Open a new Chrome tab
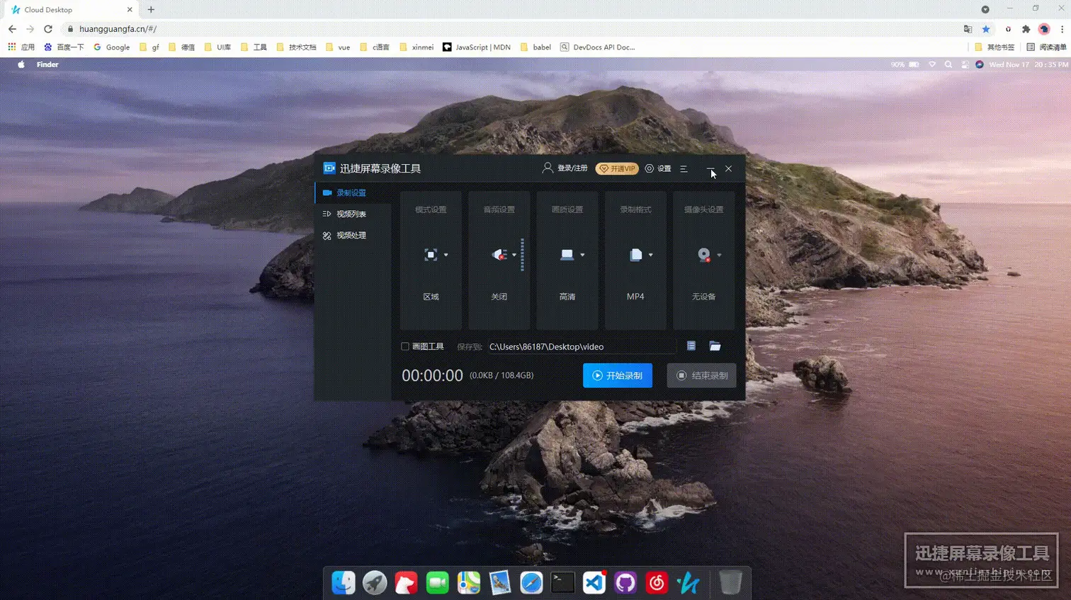The image size is (1071, 600). click(x=151, y=10)
